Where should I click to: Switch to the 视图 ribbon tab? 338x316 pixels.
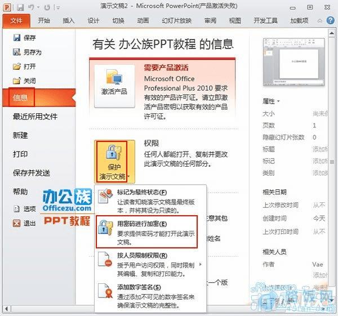pos(235,21)
